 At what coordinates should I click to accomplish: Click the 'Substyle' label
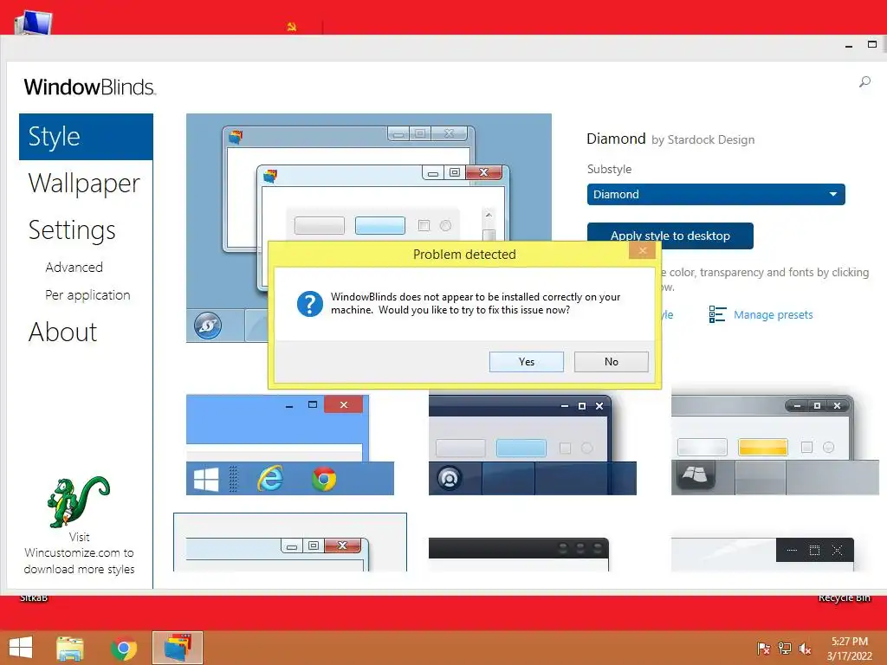609,169
